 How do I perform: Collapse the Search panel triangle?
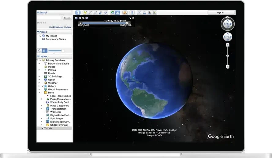pos(38,12)
